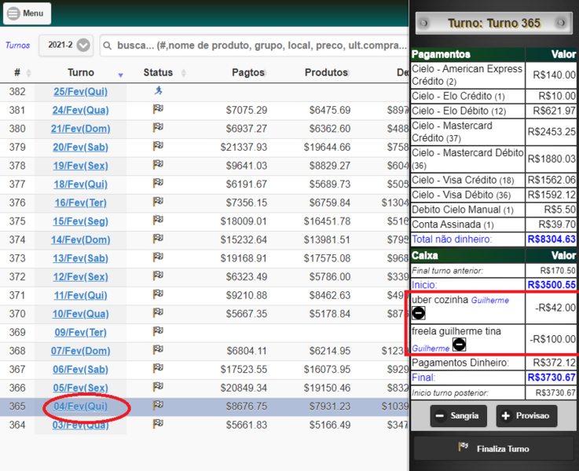Open the Turnos tab link

(x=18, y=46)
